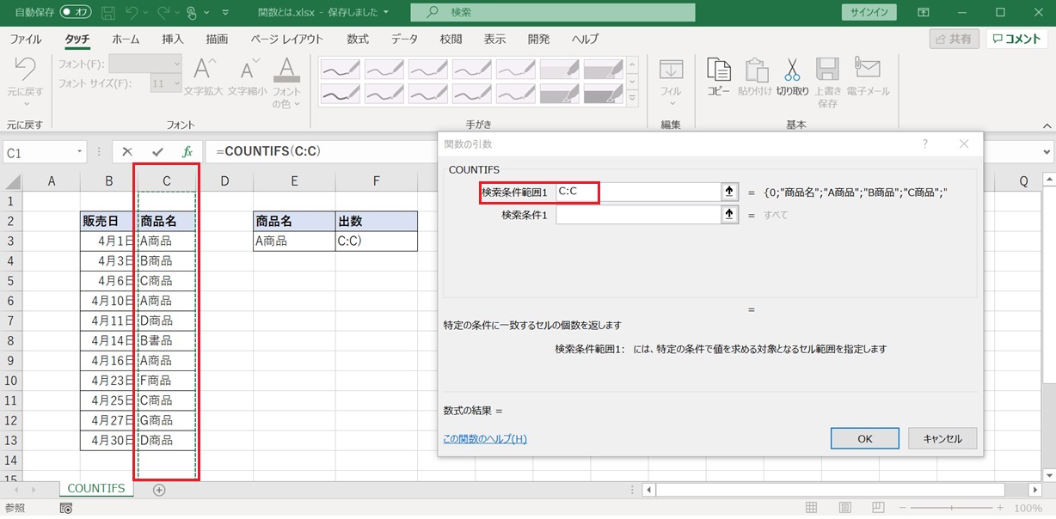Expand the Name Box dropdown

tap(80, 152)
